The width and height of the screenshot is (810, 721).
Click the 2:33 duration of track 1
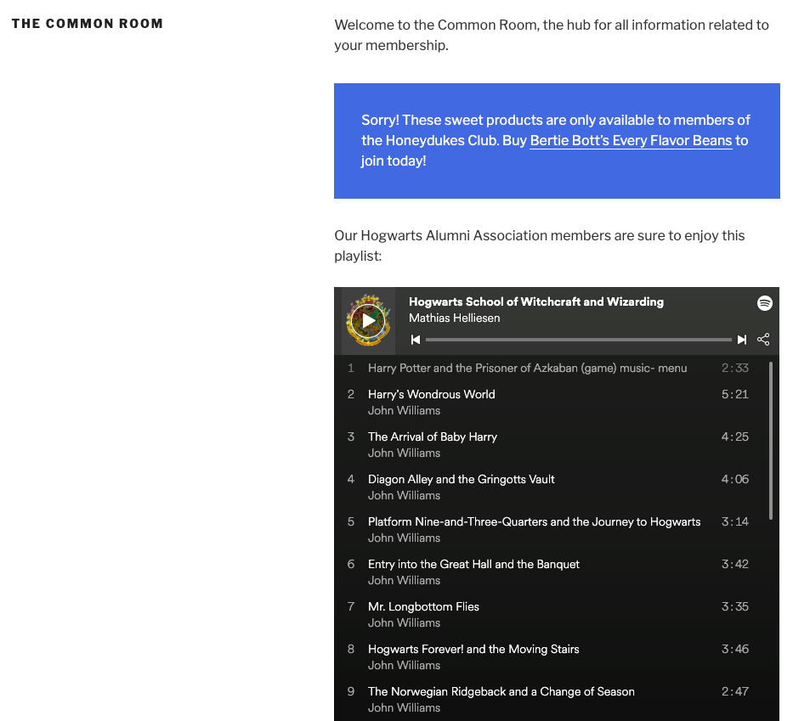click(734, 368)
